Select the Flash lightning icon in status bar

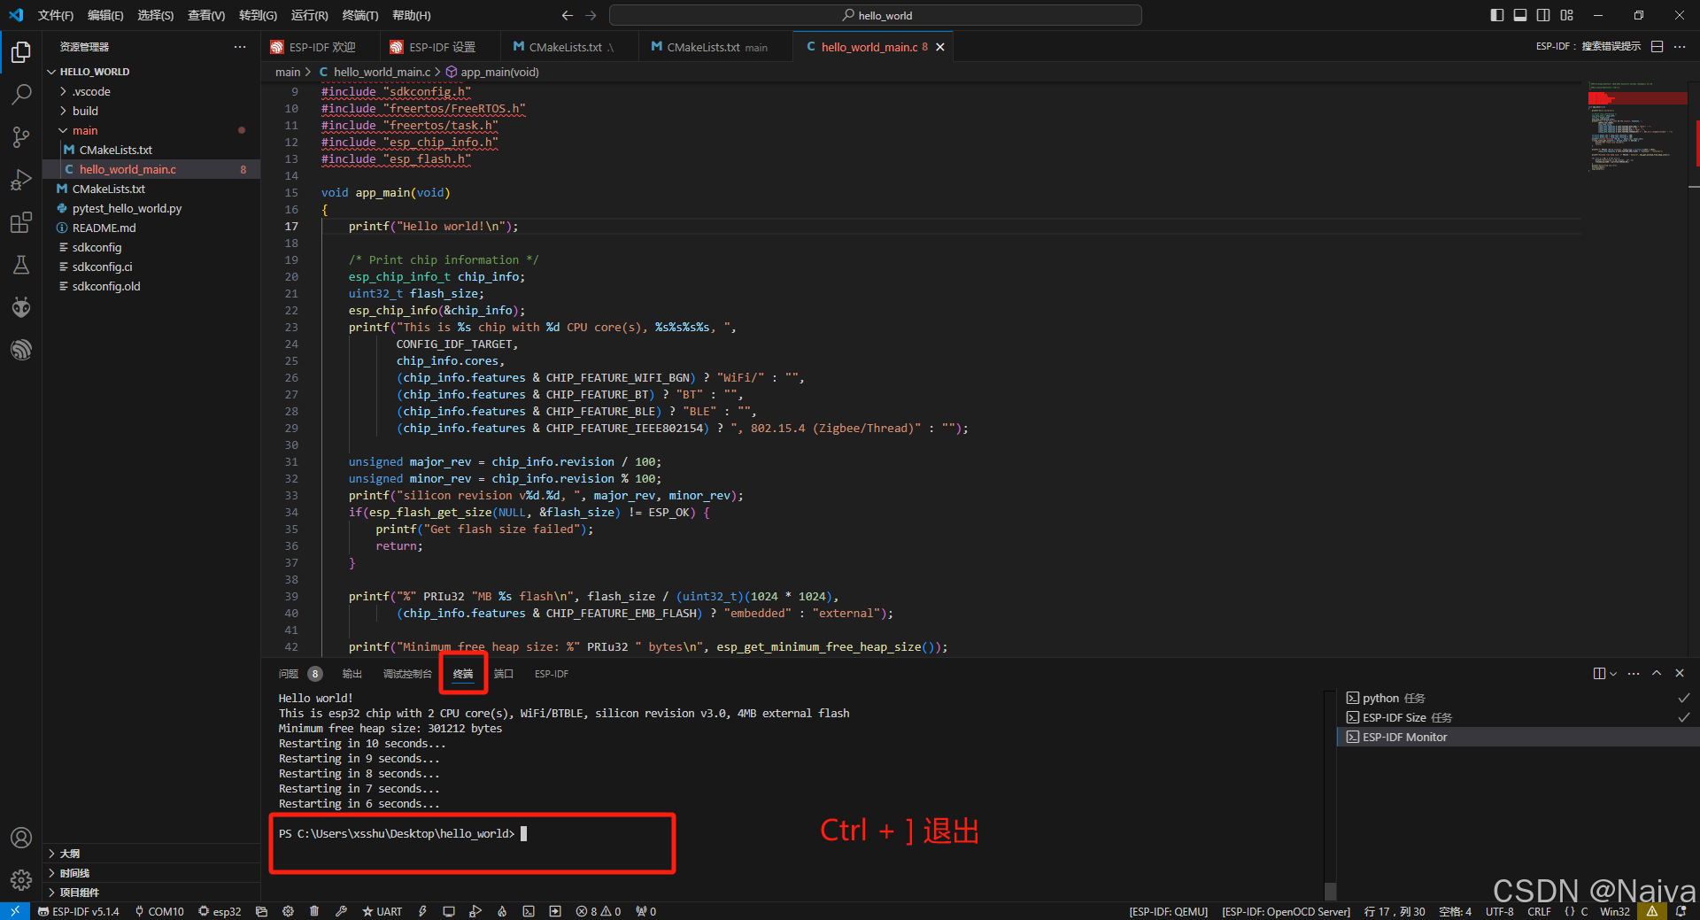422,911
